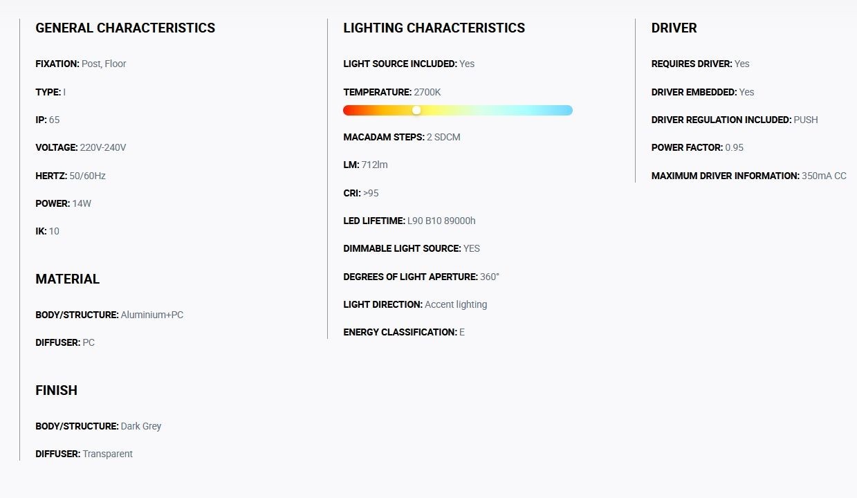This screenshot has width=857, height=498.
Task: Click the Finish section heading
Action: pos(57,390)
